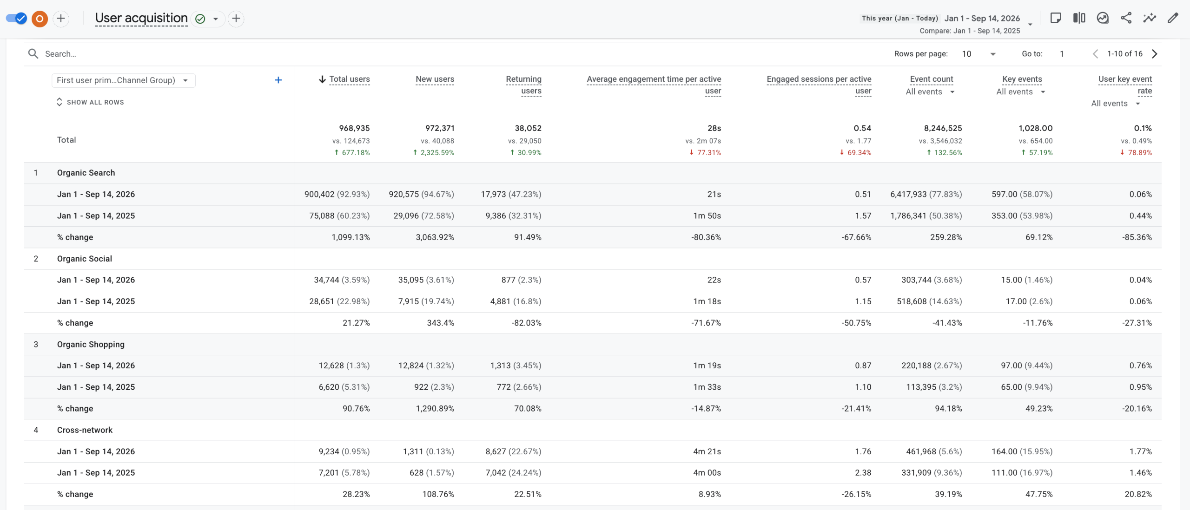Open the date range picker showing Jan 1 - Sep 14, 2026

[982, 18]
